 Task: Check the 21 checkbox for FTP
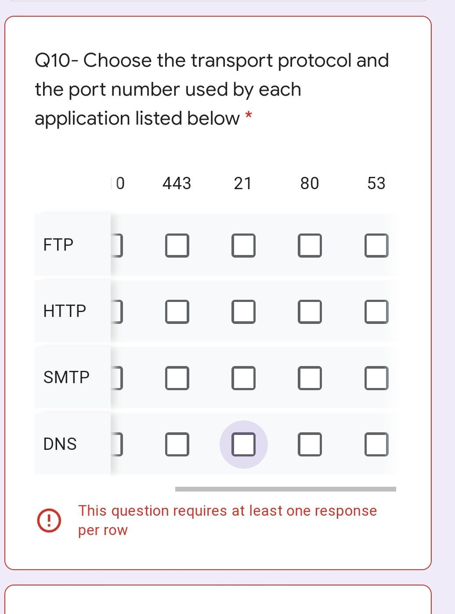[x=244, y=245]
